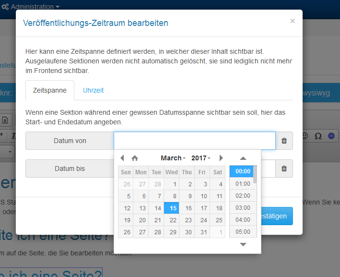This screenshot has height=277, width=340.
Task: Select the Zeitspanne tab
Action: 50,90
